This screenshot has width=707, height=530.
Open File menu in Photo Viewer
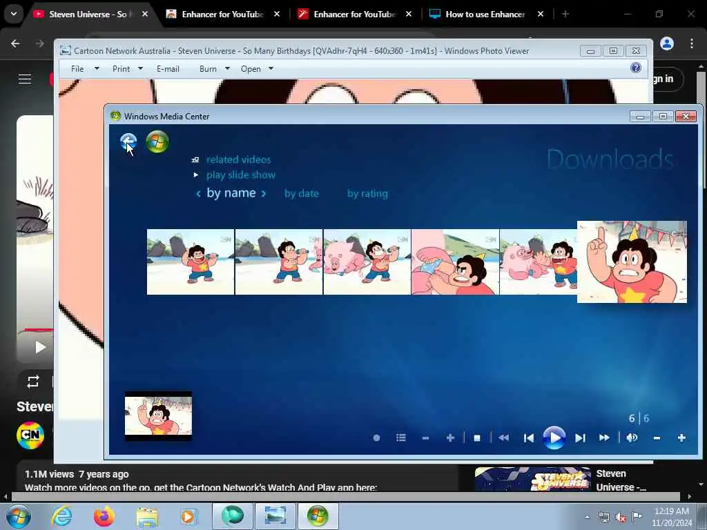coord(84,69)
